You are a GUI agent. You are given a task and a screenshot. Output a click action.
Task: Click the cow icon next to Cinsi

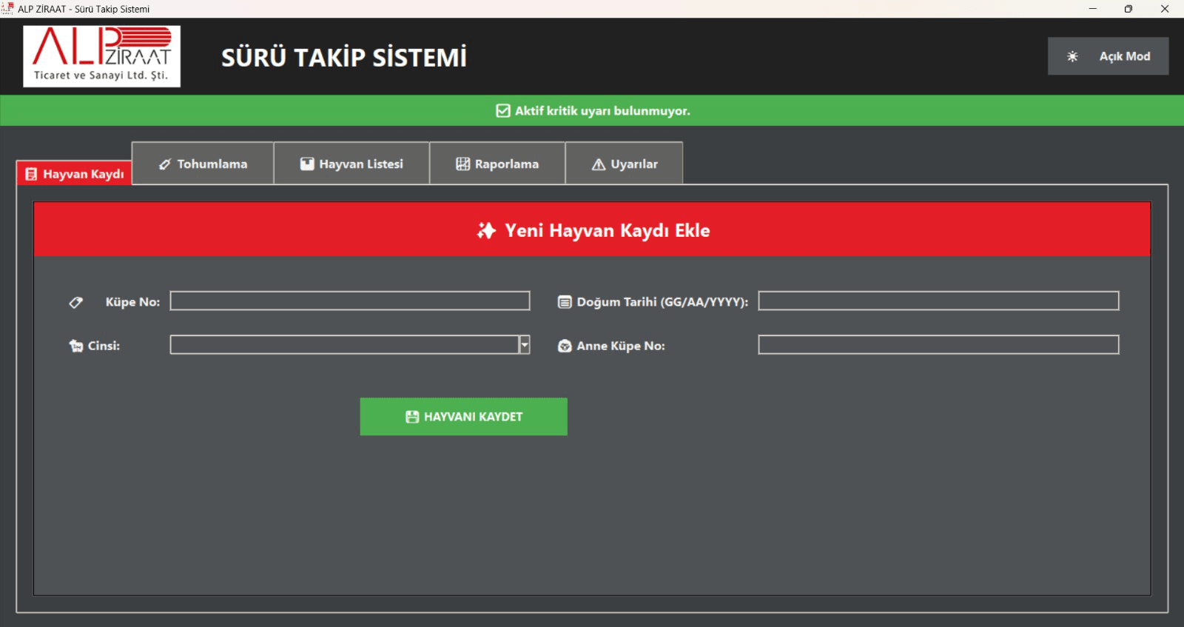tap(75, 346)
